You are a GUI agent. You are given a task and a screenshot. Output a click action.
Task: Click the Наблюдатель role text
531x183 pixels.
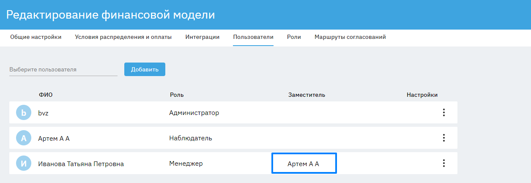pos(191,138)
